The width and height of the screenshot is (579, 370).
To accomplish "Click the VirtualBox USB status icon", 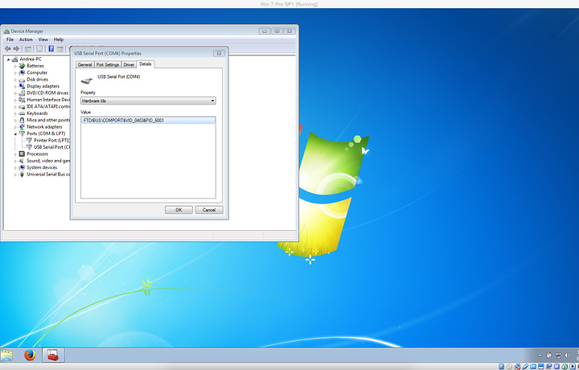I will 525,366.
